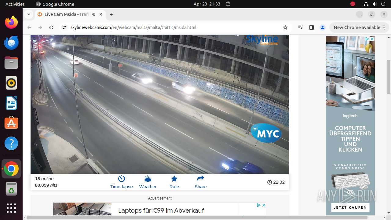Open the volume indicator in top bar
This screenshot has height=220, width=391.
coord(375,4)
